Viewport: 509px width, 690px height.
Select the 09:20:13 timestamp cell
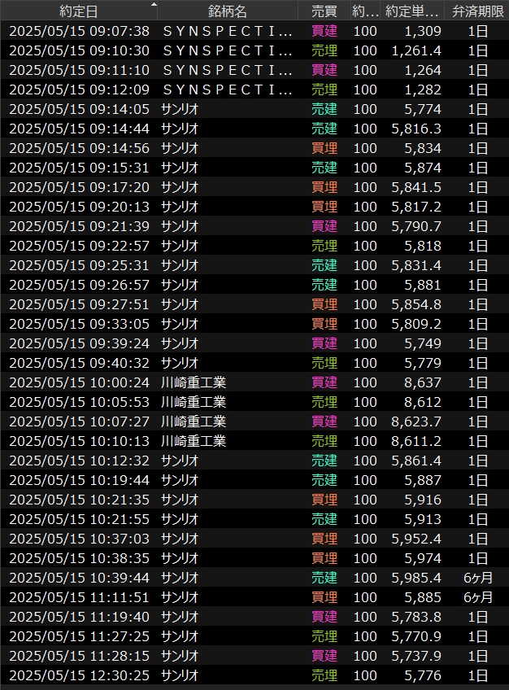tap(79, 207)
